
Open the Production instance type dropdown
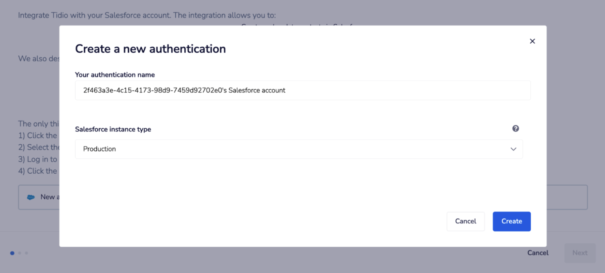[x=299, y=149]
